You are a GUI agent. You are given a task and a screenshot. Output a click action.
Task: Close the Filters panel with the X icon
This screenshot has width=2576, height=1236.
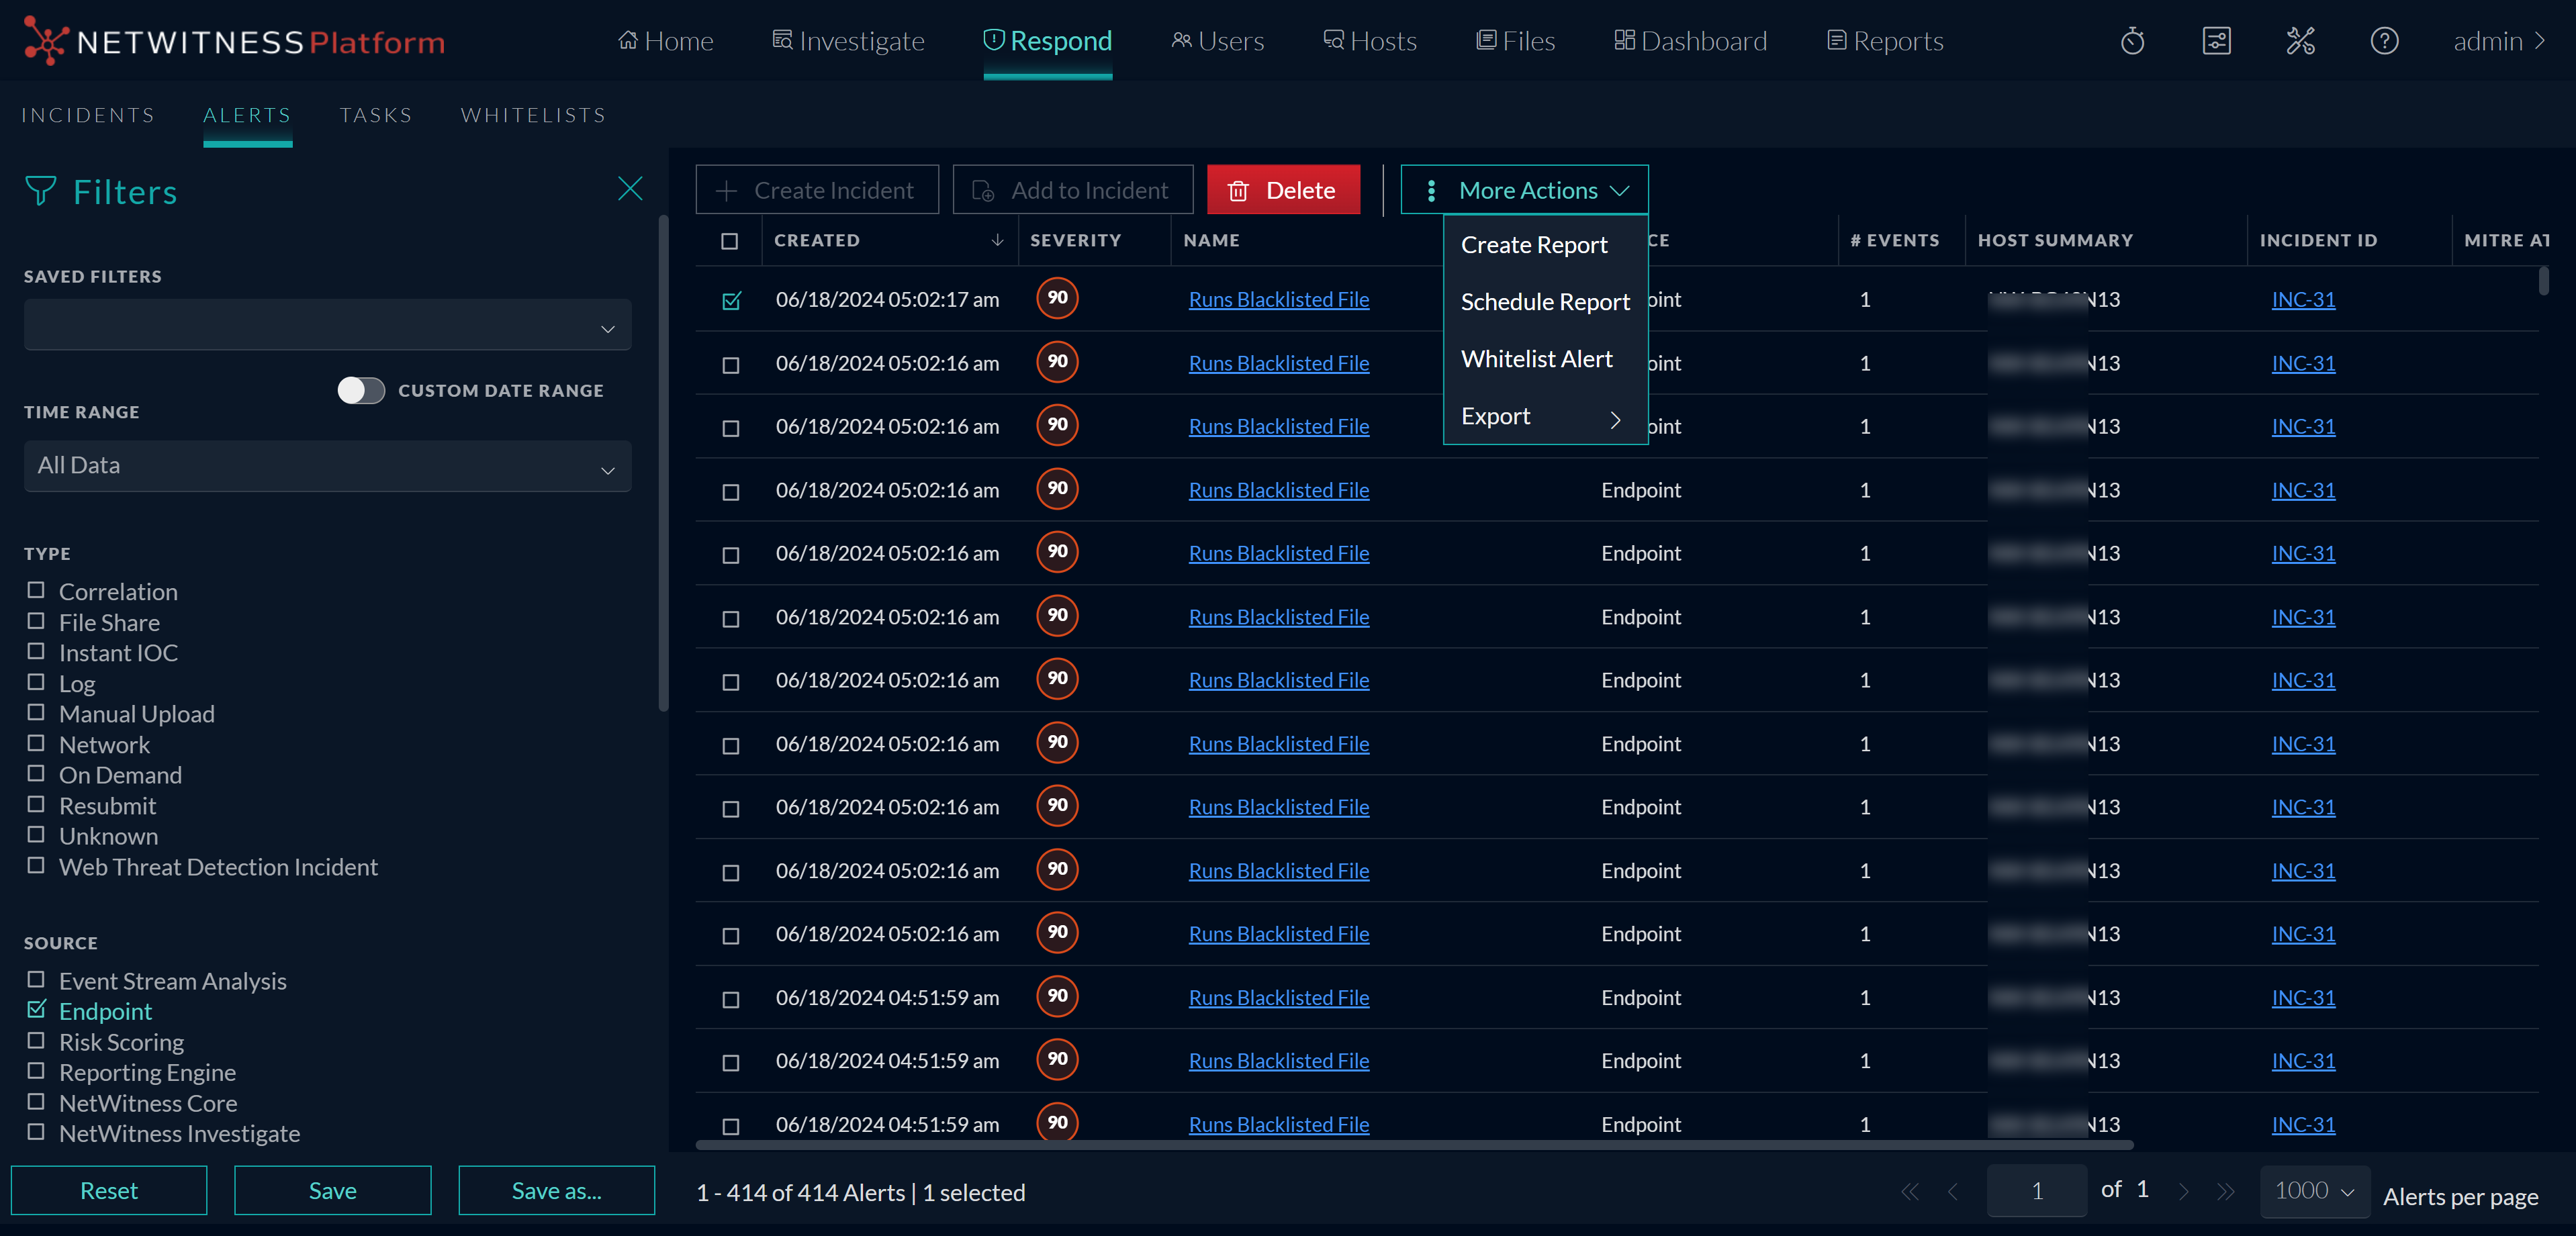tap(630, 188)
